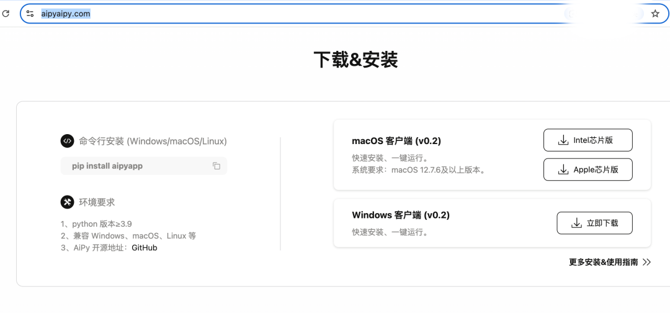Click the Windows 客户端 (v0.2) title
Image resolution: width=670 pixels, height=313 pixels.
coord(401,215)
